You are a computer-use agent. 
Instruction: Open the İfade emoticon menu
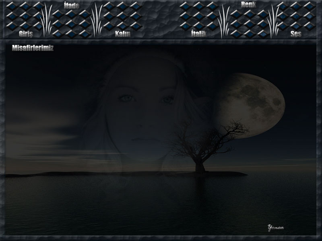(72, 6)
